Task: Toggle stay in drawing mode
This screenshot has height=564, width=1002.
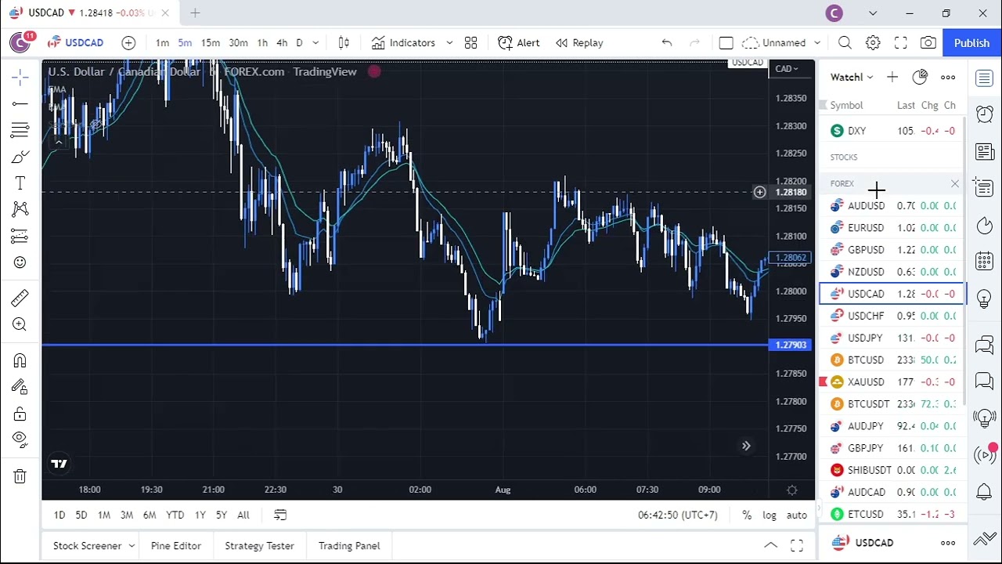Action: [x=20, y=387]
